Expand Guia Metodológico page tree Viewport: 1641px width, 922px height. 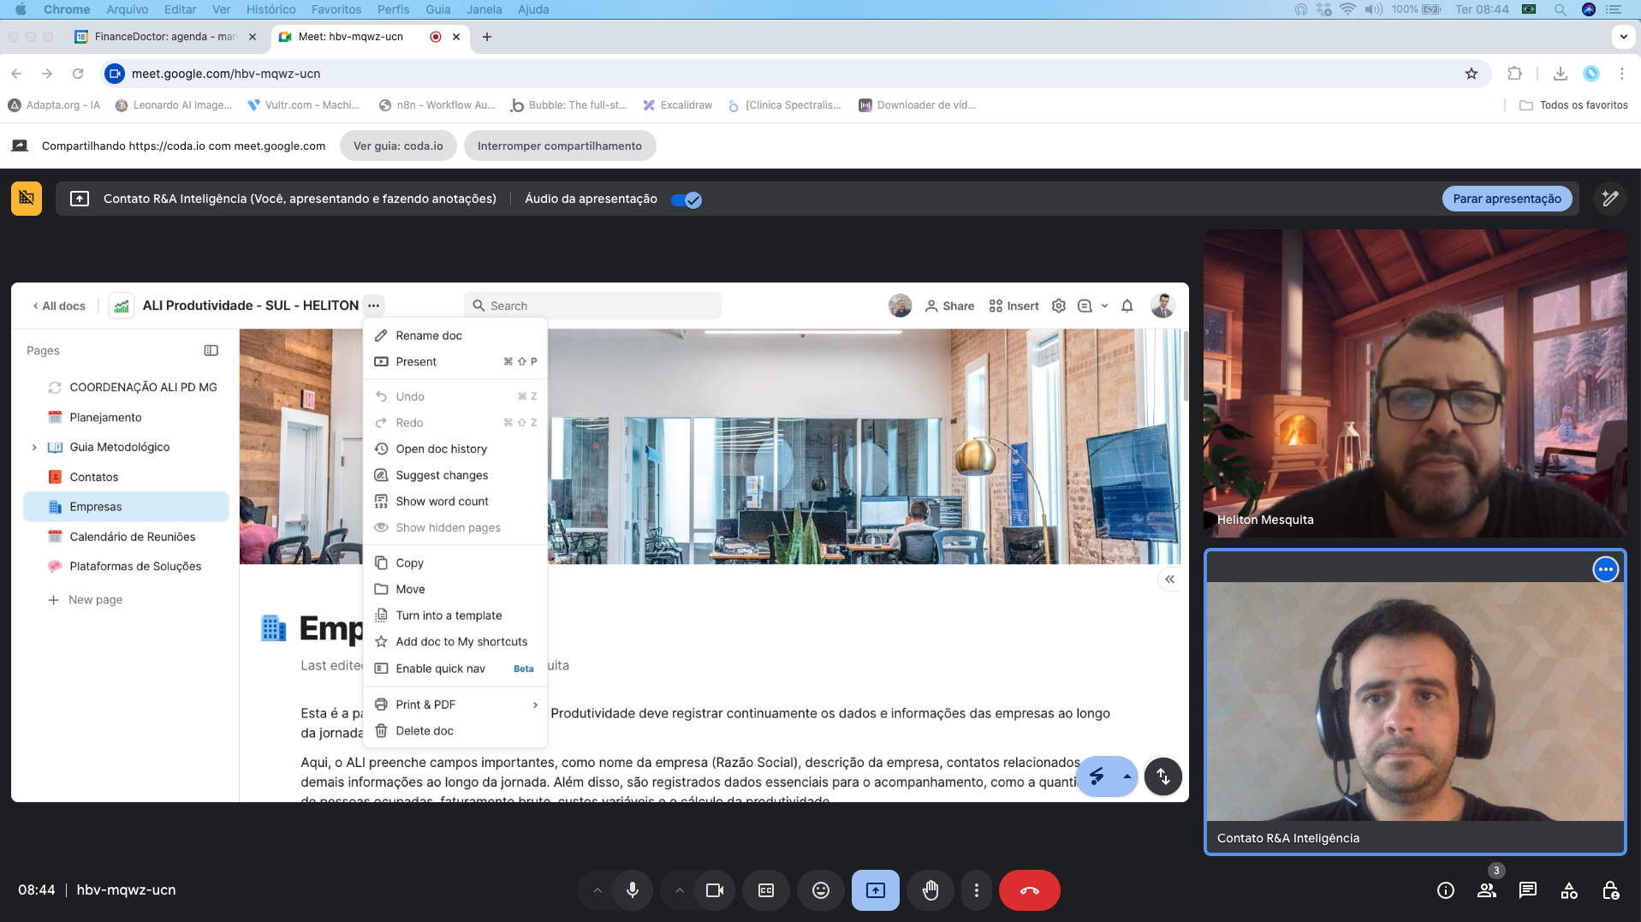tap(34, 447)
